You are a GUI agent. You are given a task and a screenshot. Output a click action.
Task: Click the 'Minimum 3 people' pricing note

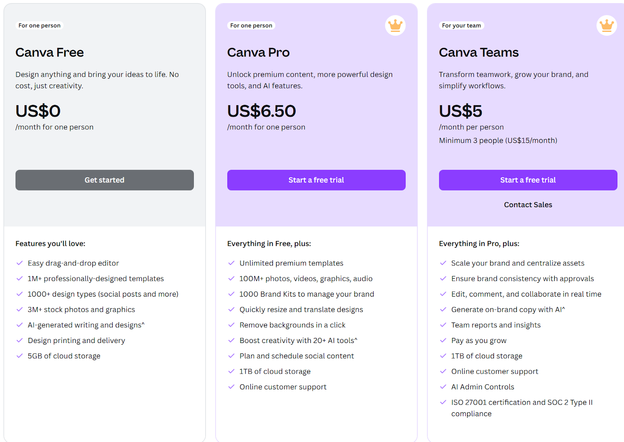(x=498, y=140)
